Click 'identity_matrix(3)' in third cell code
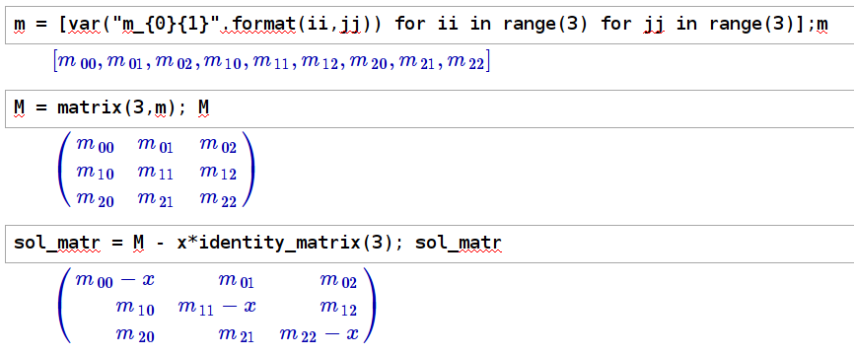The image size is (854, 356). [x=295, y=243]
